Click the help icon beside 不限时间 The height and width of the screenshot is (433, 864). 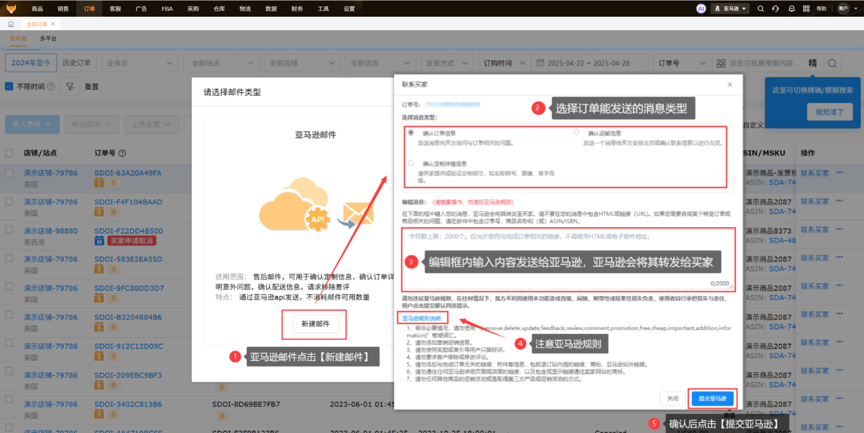coord(51,86)
